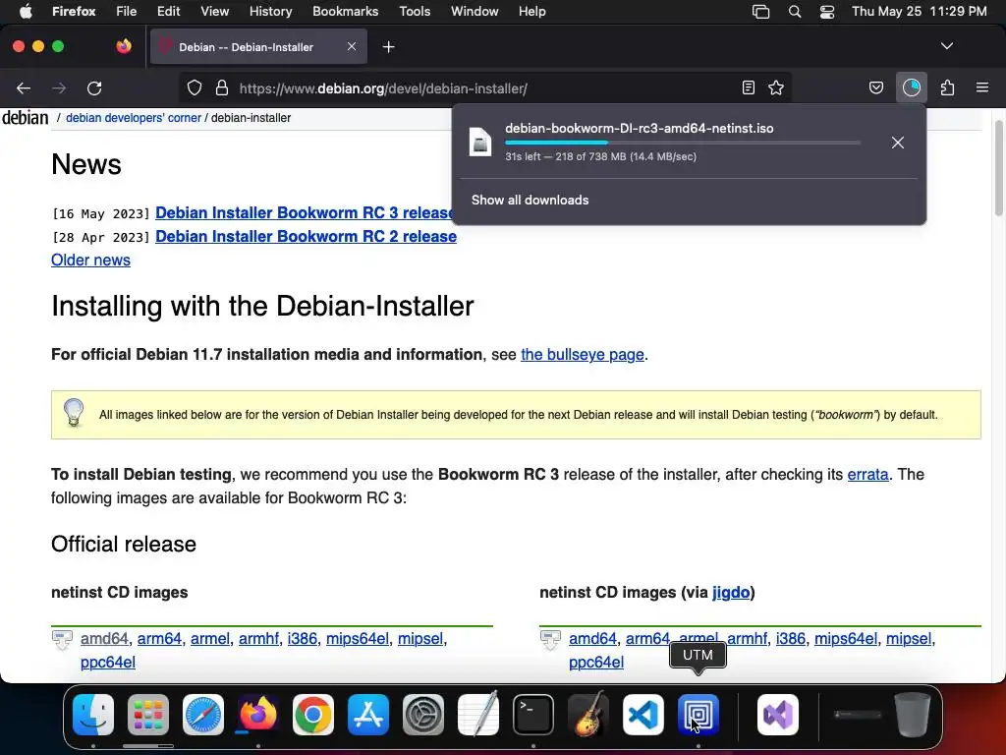Click the page vertical scrollbar
Viewport: 1006px width, 755px height.
998,168
